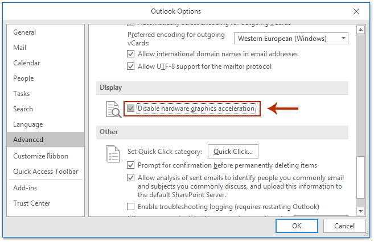The width and height of the screenshot is (374, 242).
Task: Switch to the Mail category
Action: pyautogui.click(x=20, y=48)
